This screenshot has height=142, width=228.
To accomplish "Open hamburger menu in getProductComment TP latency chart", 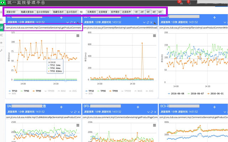I will (x=78, y=35).
